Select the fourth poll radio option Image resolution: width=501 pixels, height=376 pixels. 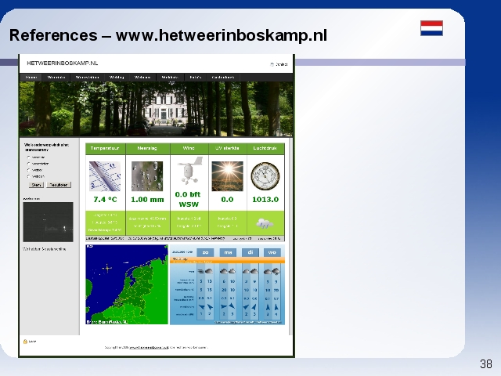[x=28, y=176]
